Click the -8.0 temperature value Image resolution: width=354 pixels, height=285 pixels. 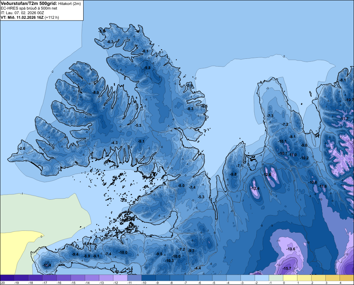tap(181, 186)
